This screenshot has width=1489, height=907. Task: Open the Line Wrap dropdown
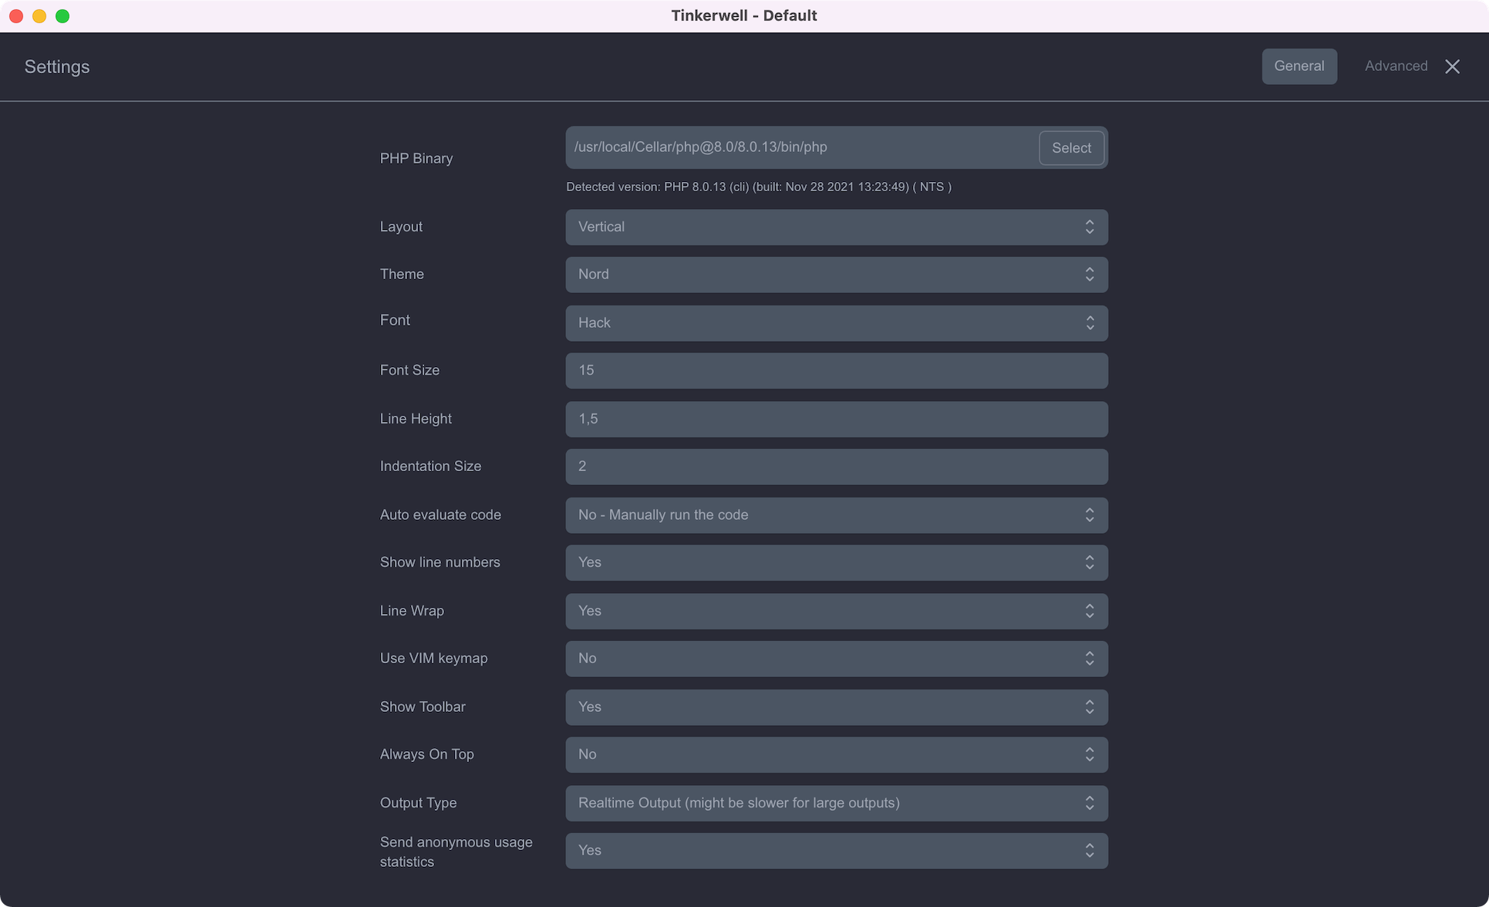coord(837,611)
